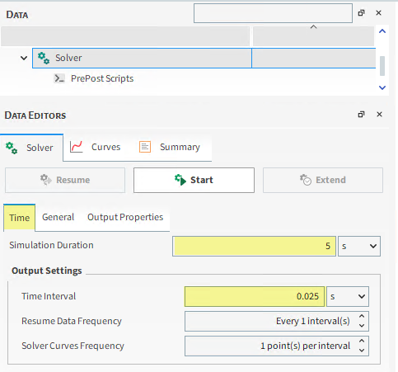
Task: Collapse the Solver tree node chevron
Action: [24, 58]
